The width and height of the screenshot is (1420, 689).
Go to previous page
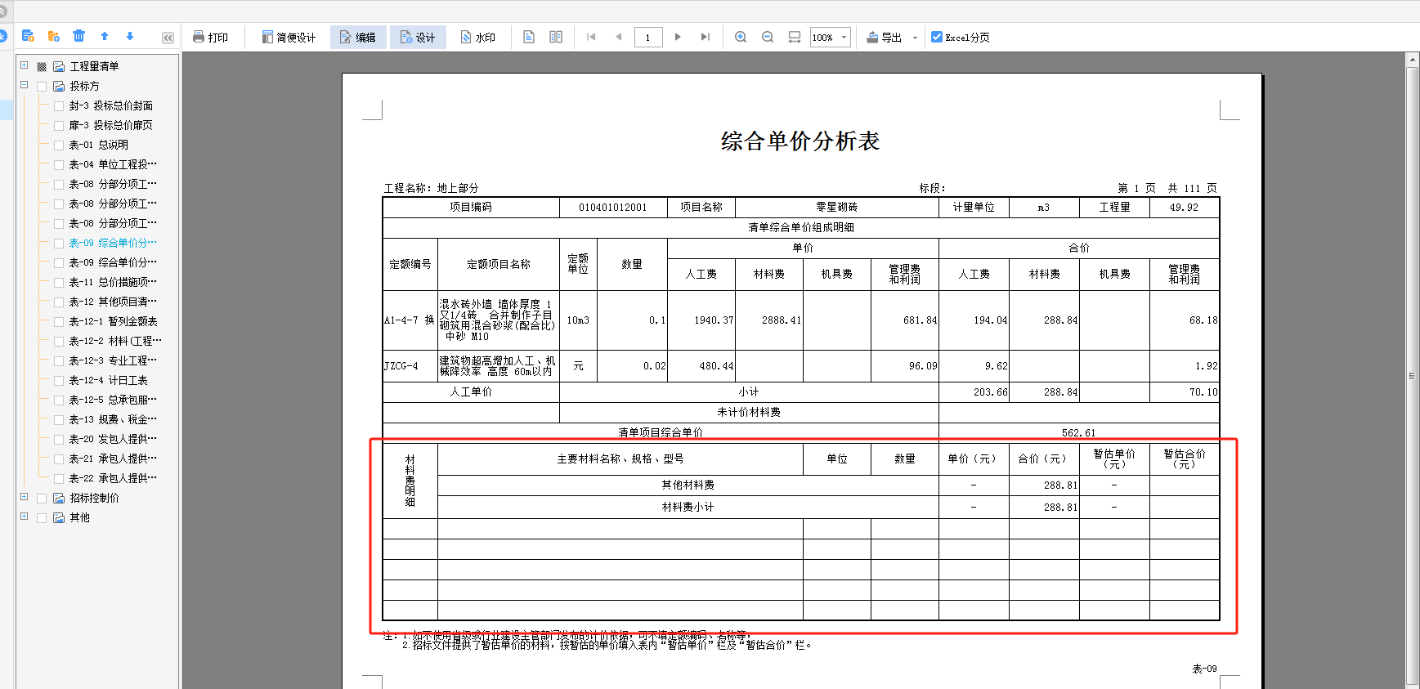tap(619, 37)
